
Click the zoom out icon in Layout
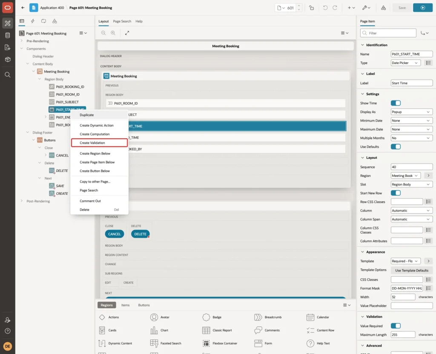click(103, 33)
